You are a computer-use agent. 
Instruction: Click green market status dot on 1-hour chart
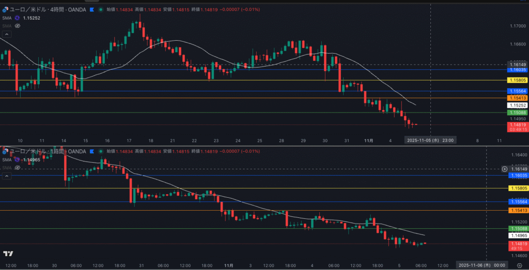click(100, 151)
